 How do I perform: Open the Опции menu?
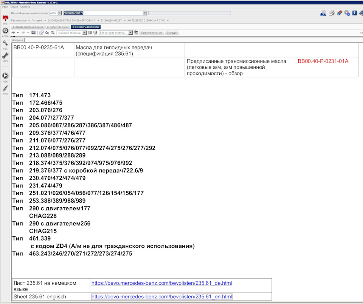(x=14, y=7)
